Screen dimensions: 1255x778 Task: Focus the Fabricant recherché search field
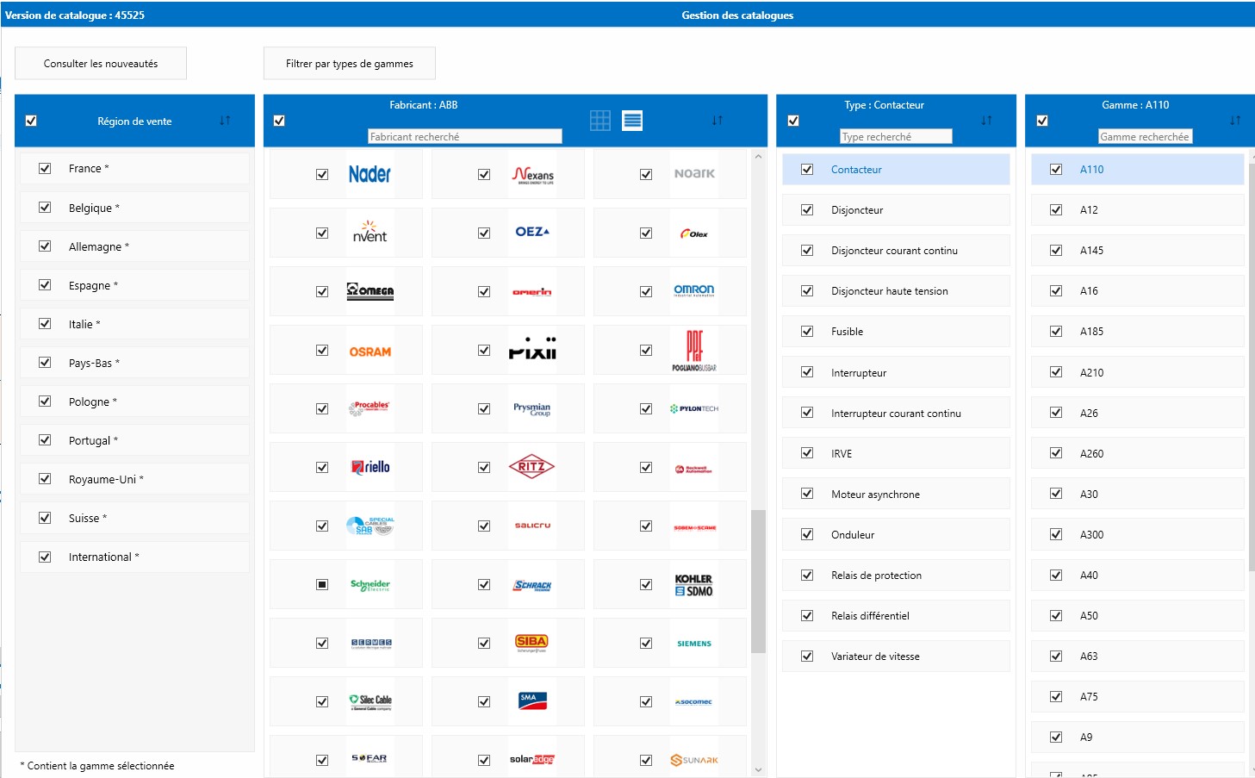465,136
